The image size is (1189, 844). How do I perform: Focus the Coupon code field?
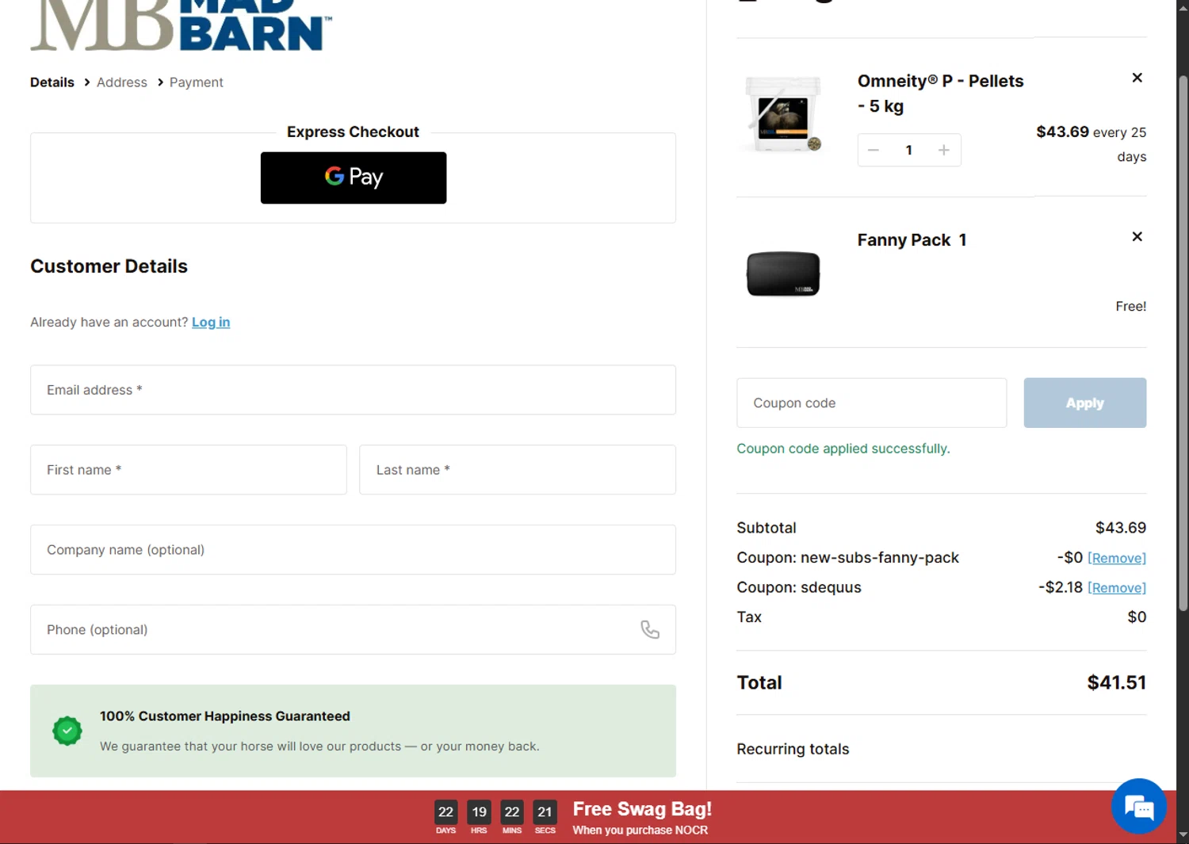872,403
